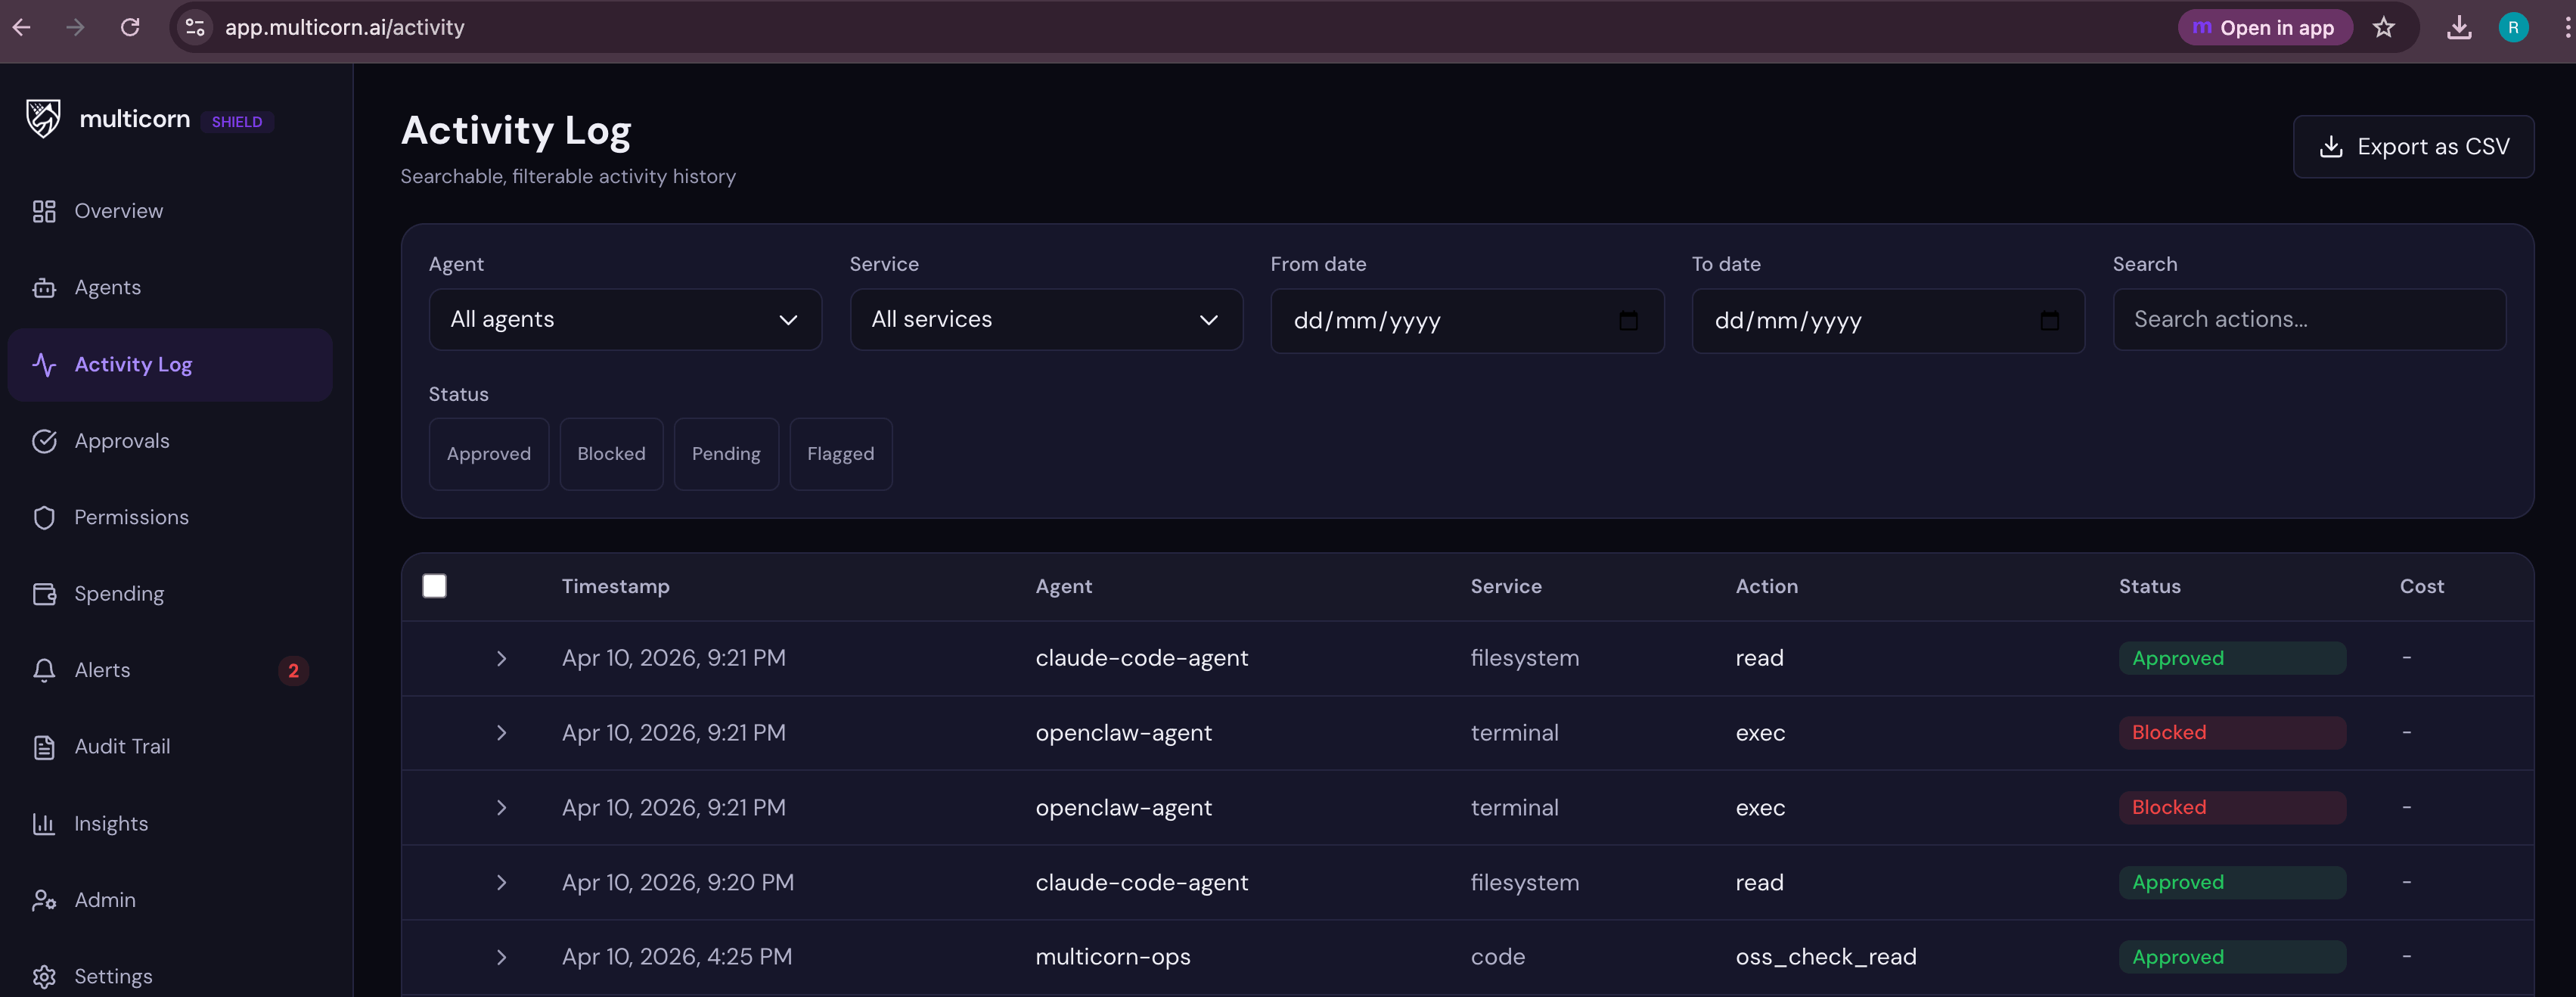This screenshot has height=997, width=2576.
Task: Click the multicorn shield logo icon
Action: coord(43,119)
